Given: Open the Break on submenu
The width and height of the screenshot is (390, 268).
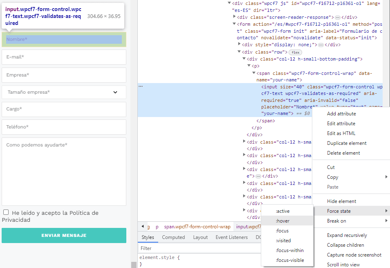Looking at the screenshot, I should point(351,221).
